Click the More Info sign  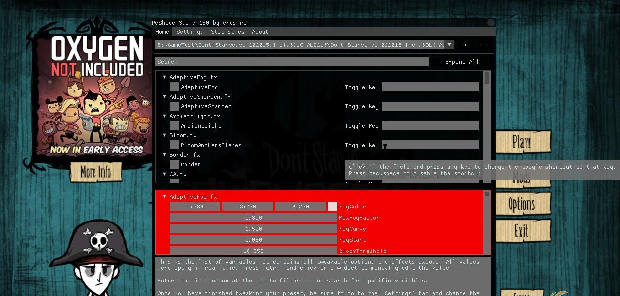pos(95,172)
